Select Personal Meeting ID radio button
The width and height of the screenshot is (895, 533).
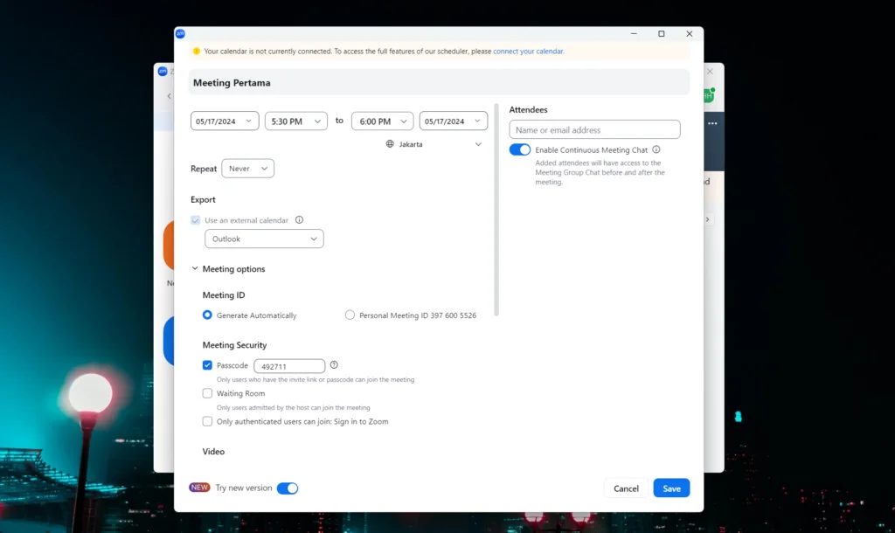pos(350,315)
